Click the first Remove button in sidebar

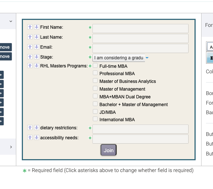coord(6,47)
